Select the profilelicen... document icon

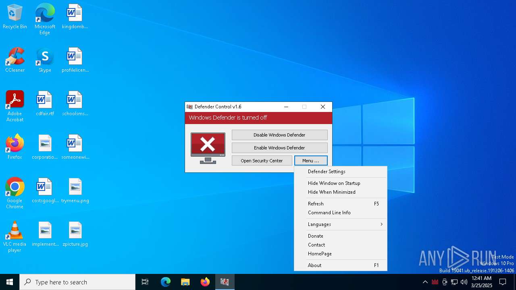click(x=75, y=60)
